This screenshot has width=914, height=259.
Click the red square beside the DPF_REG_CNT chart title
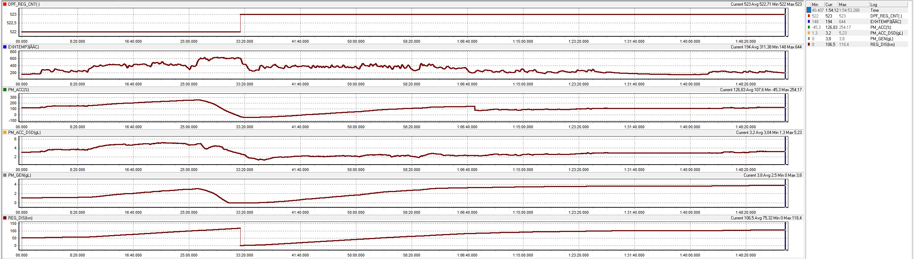click(5, 4)
